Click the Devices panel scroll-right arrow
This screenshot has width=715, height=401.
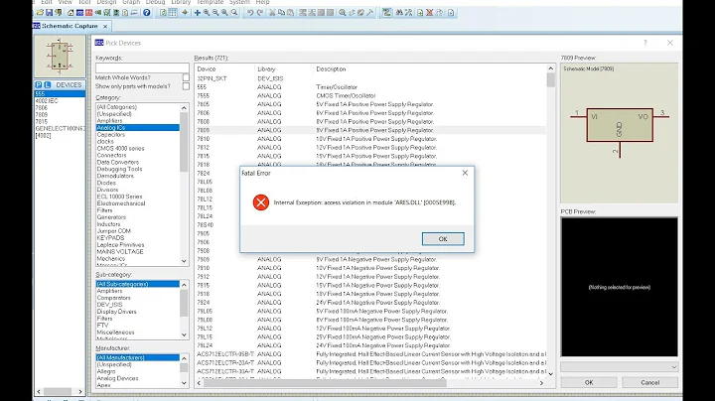pos(80,391)
